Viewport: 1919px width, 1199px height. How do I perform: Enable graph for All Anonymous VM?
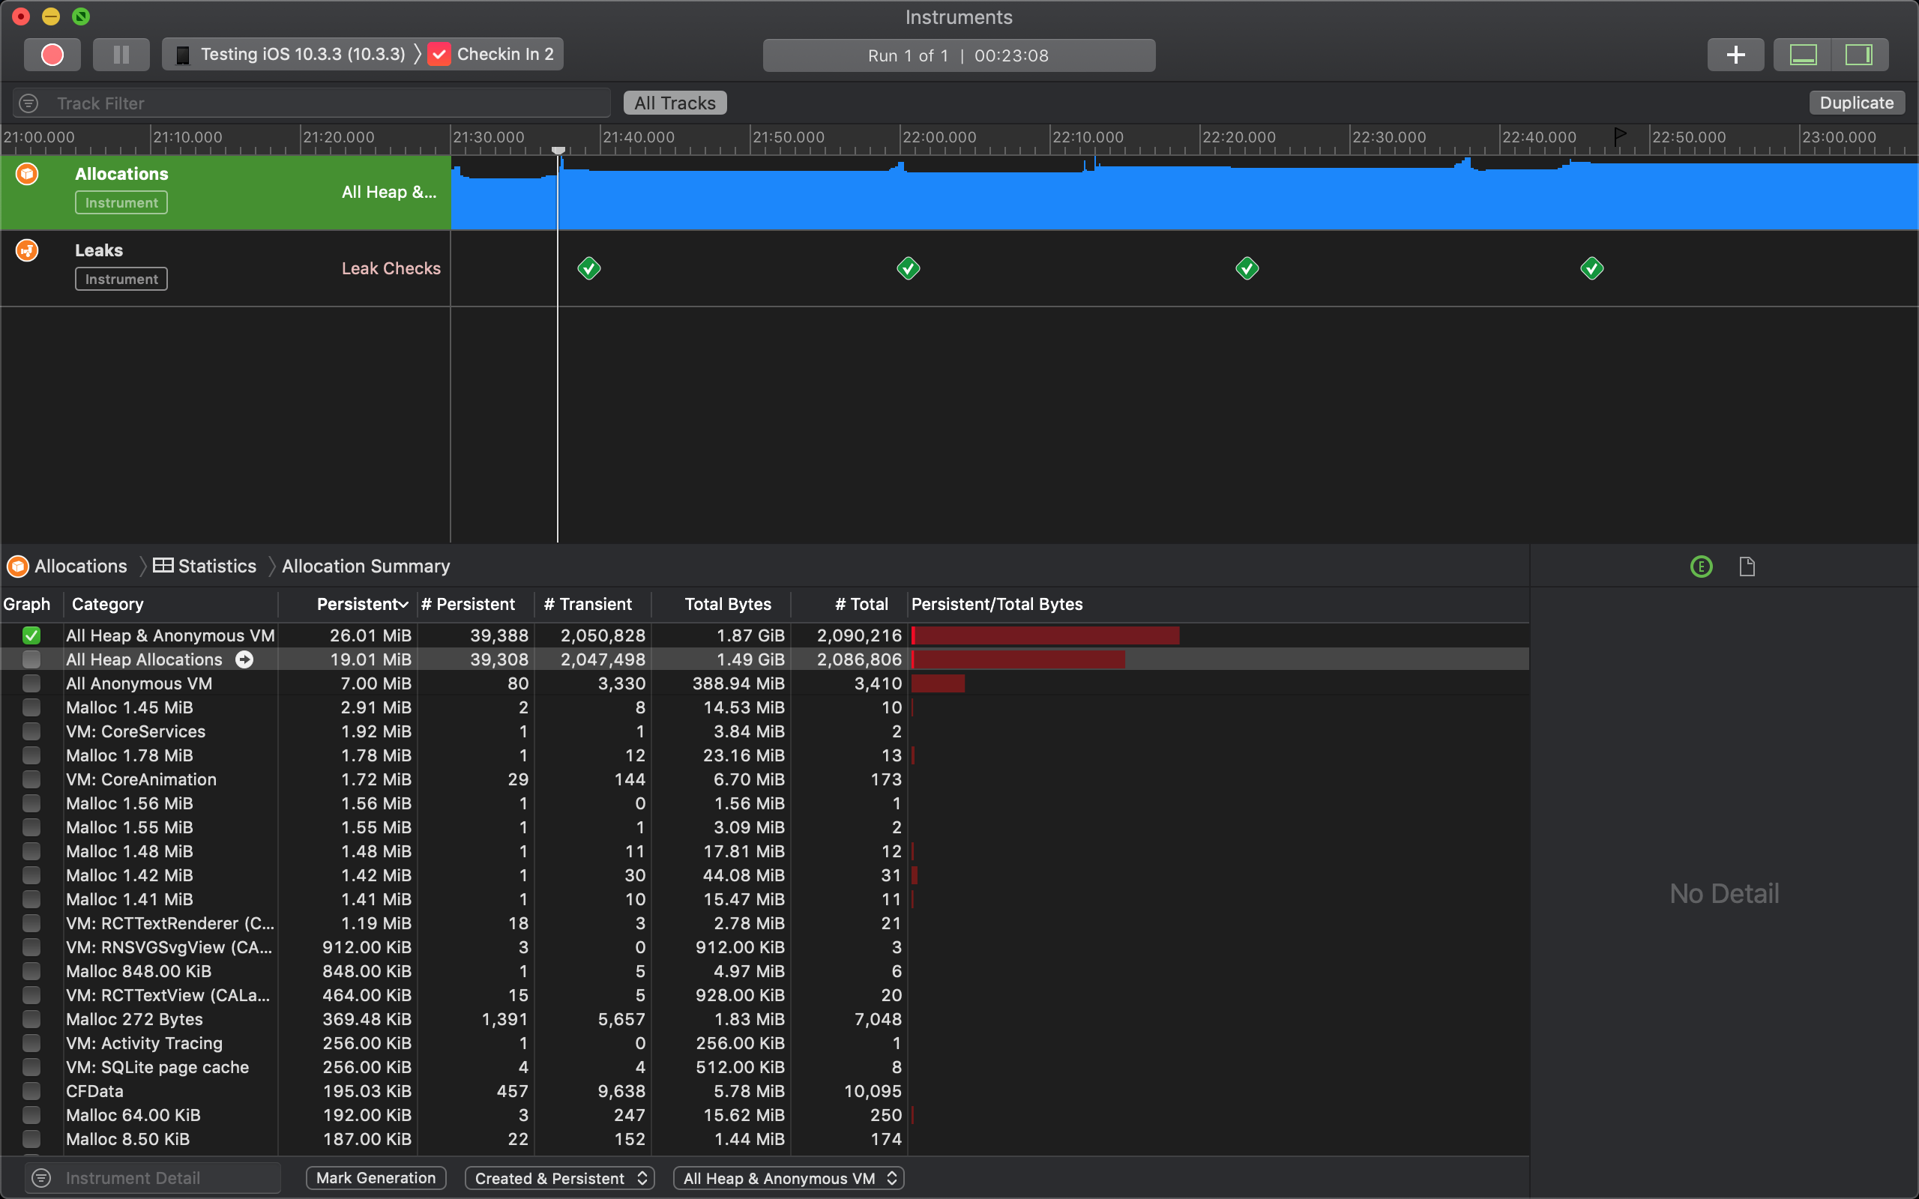[x=31, y=683]
